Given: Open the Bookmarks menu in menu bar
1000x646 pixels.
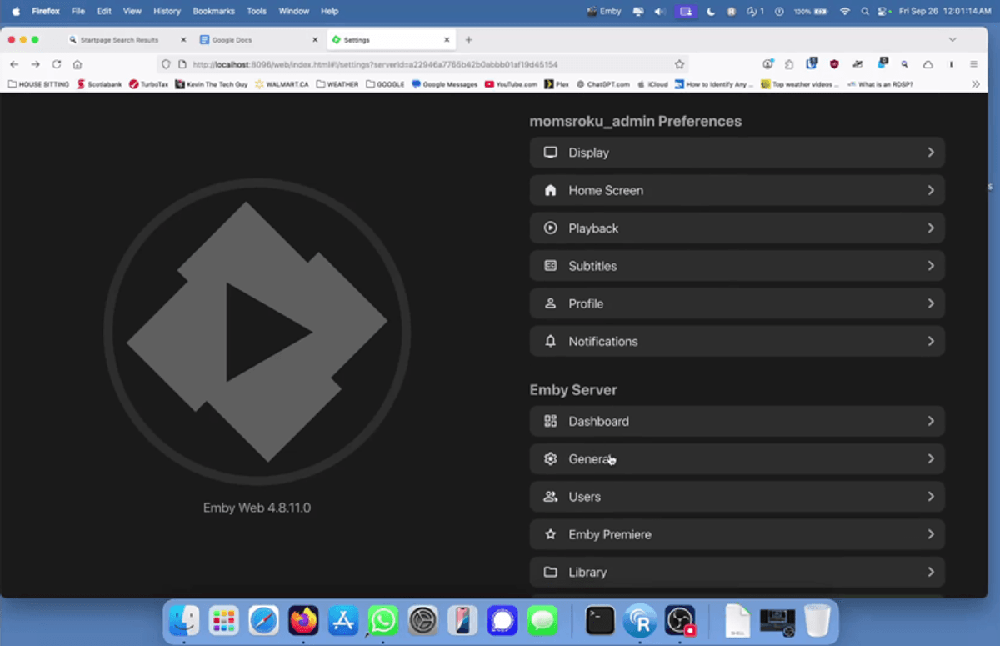Looking at the screenshot, I should [213, 11].
